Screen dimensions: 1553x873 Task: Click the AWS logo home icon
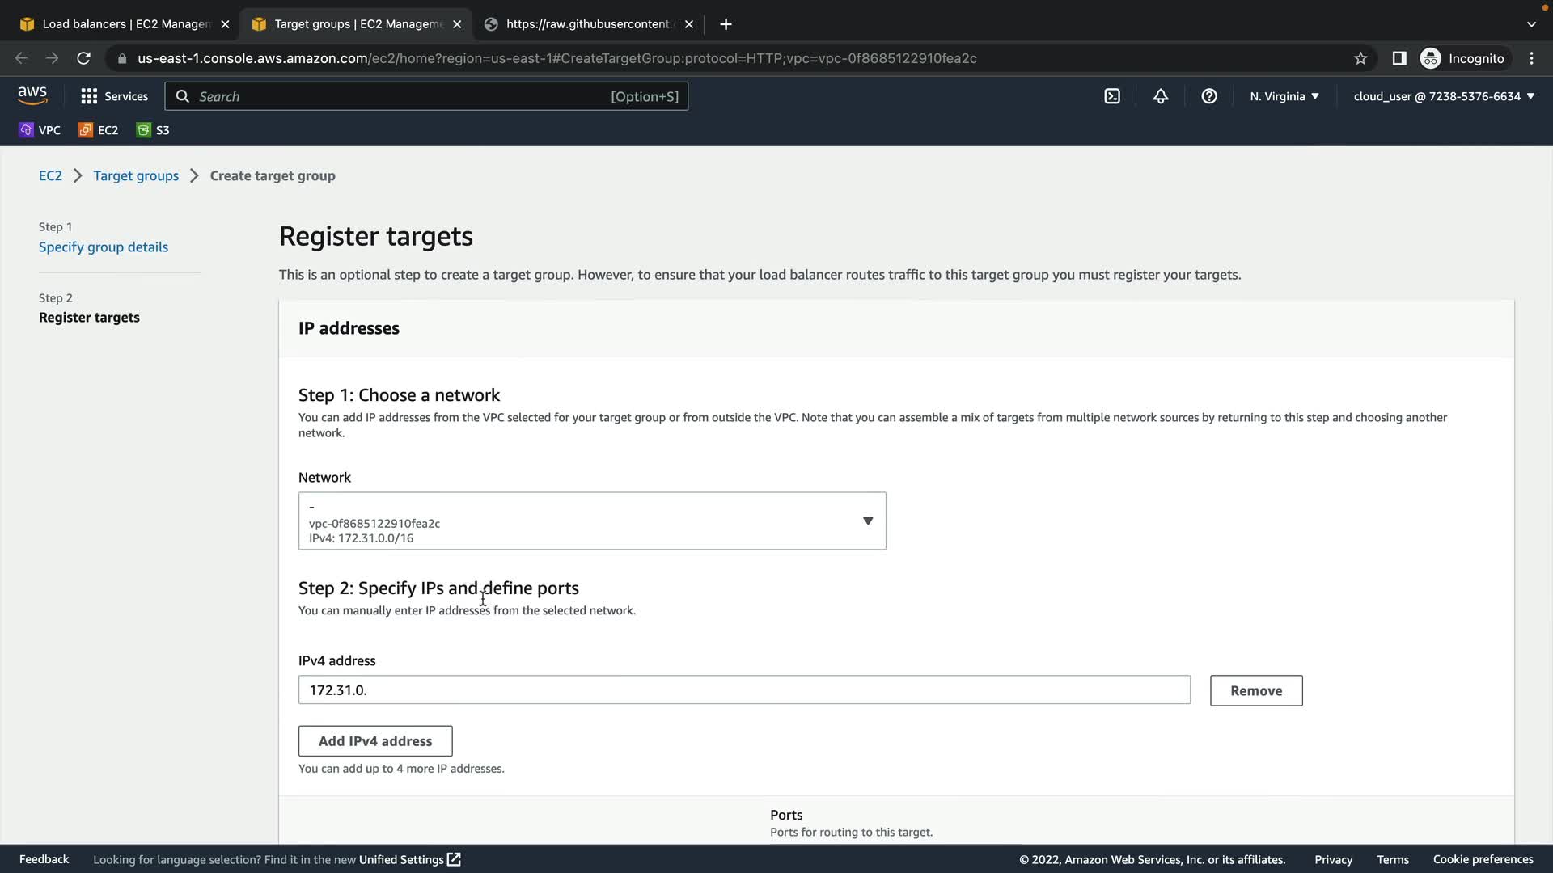(32, 95)
